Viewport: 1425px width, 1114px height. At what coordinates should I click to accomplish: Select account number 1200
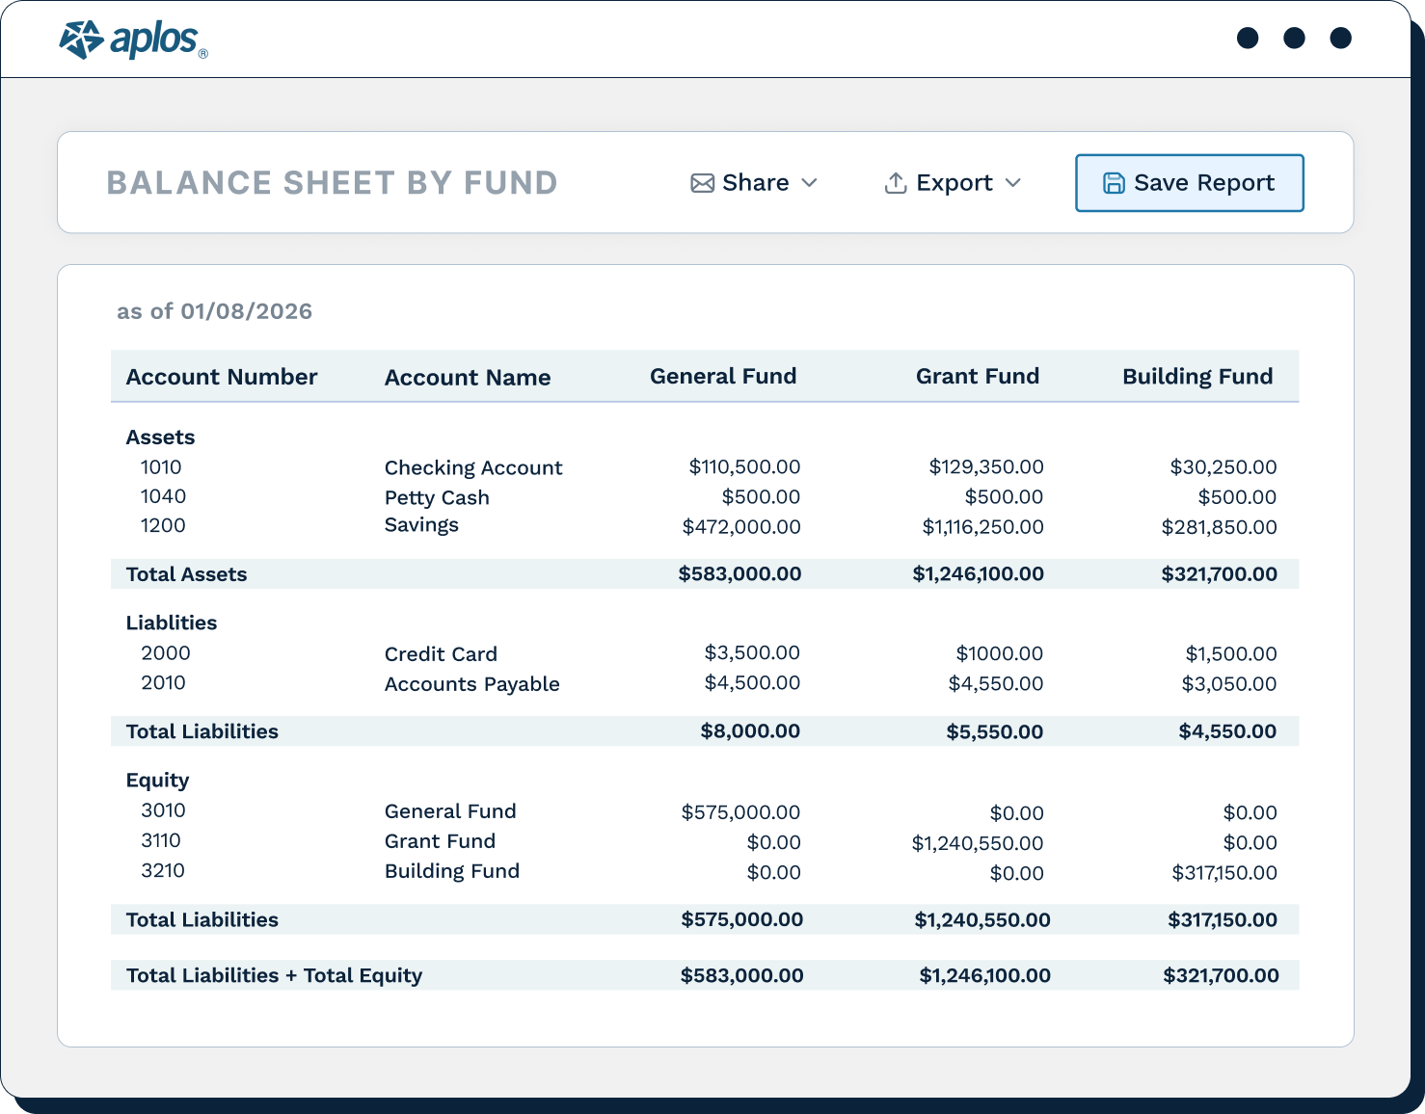coord(163,525)
